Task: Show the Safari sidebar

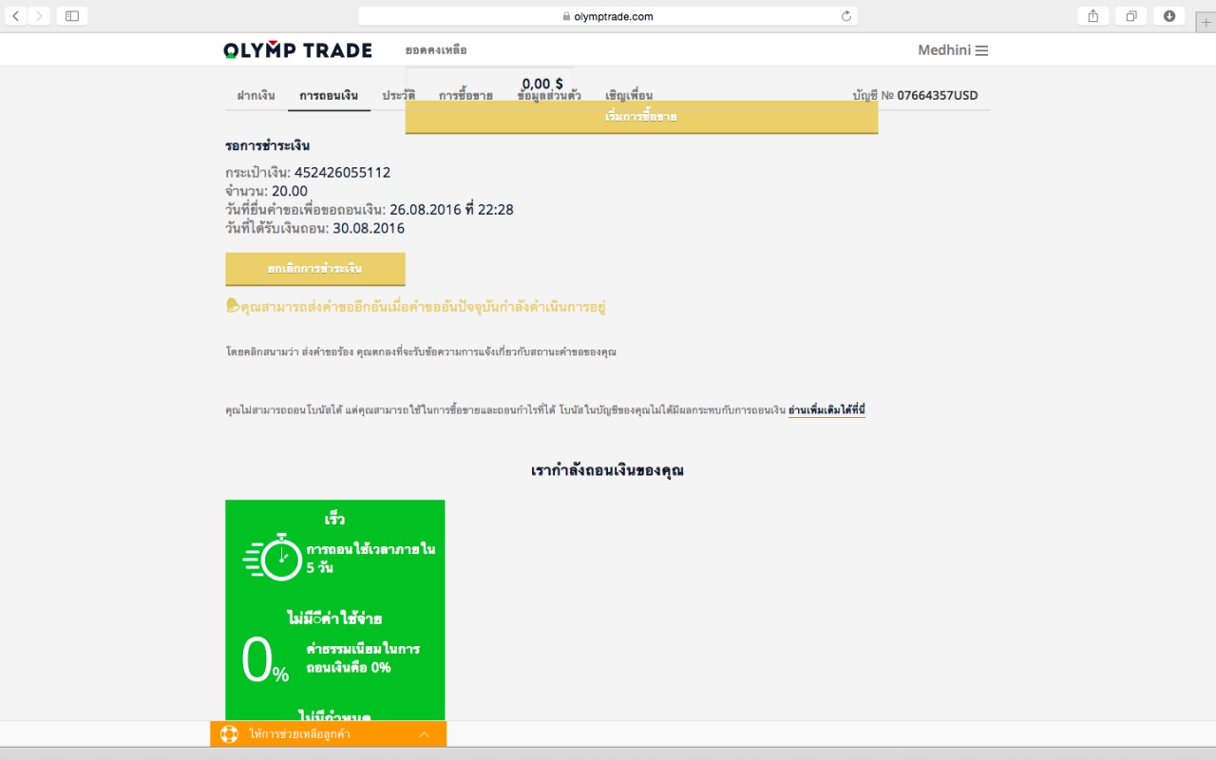Action: 72,16
